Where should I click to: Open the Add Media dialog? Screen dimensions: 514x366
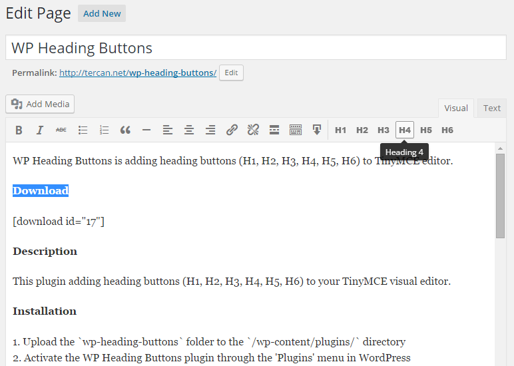[40, 104]
